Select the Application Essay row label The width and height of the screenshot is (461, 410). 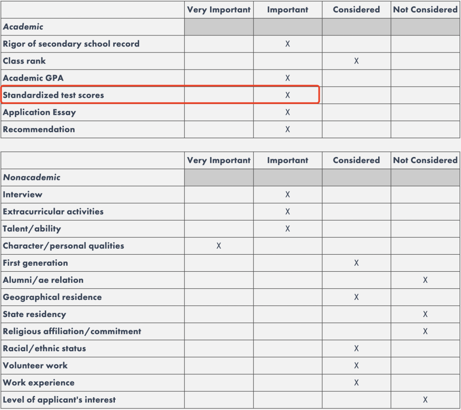tap(39, 112)
